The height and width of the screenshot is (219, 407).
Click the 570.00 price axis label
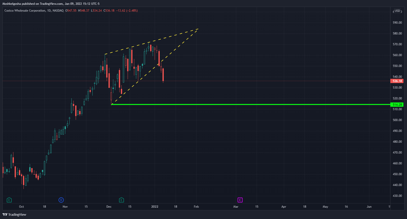coord(397,44)
